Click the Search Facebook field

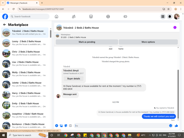click(x=29, y=17)
